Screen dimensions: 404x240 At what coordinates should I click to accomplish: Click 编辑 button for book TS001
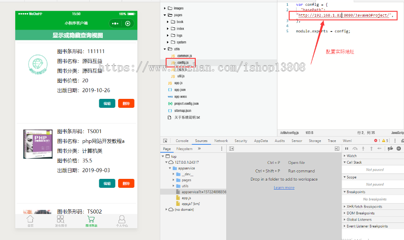(107, 183)
